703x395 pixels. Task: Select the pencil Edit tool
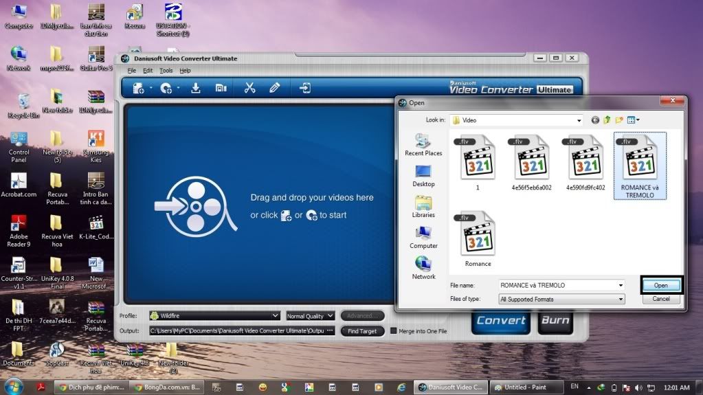click(x=274, y=88)
